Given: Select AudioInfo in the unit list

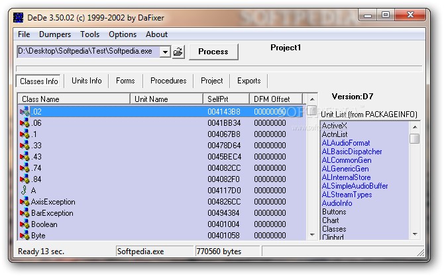Looking at the screenshot, I should [x=337, y=203].
